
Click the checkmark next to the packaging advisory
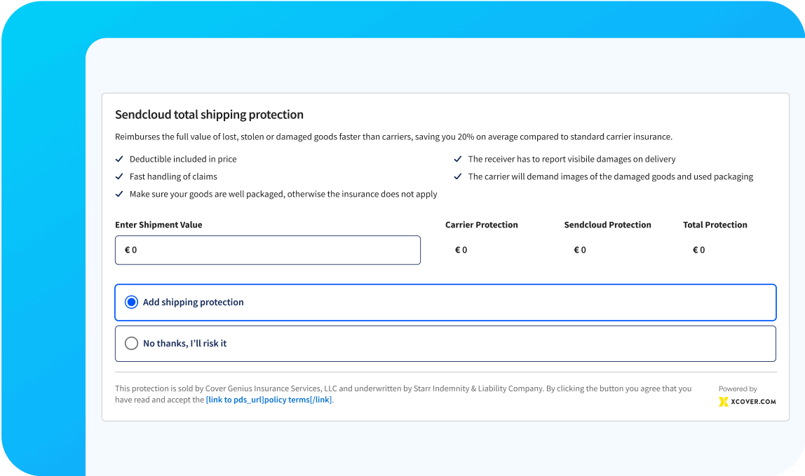(119, 194)
